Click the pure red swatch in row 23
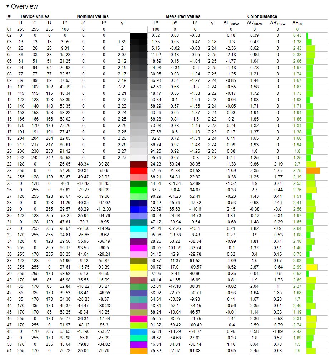This screenshot has height=359, width=334. 138,171
